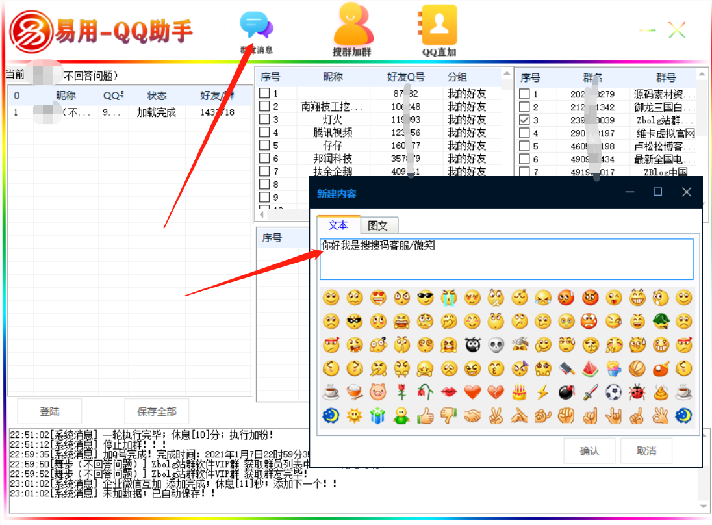Insert the gift box emoji
This screenshot has height=525, width=712.
click(x=378, y=416)
